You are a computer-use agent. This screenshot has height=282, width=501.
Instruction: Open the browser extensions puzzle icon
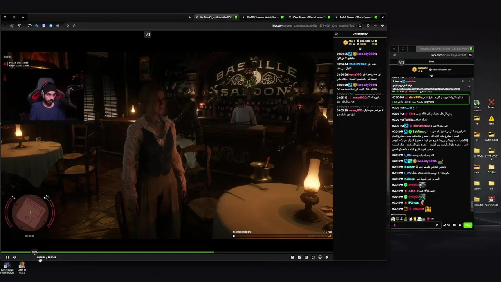(x=30, y=25)
